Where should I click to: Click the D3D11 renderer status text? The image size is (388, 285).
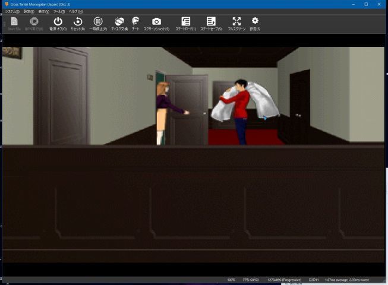pyautogui.click(x=314, y=280)
